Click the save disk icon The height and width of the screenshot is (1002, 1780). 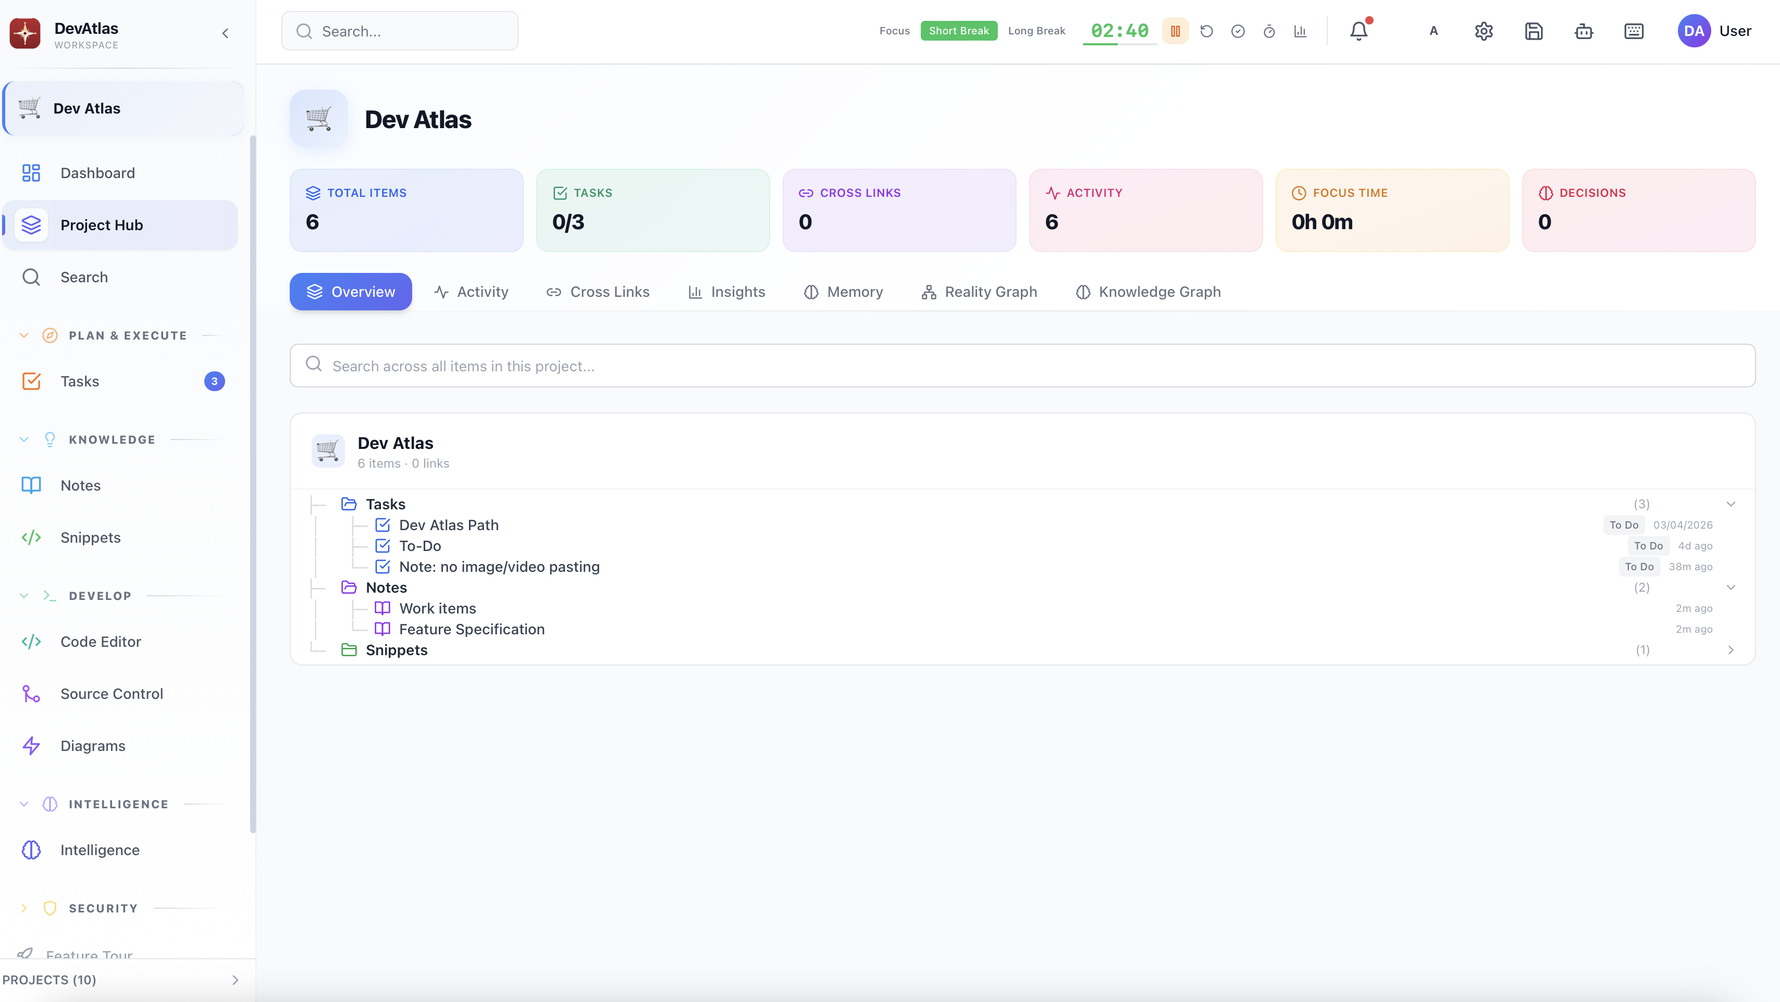[x=1534, y=31]
